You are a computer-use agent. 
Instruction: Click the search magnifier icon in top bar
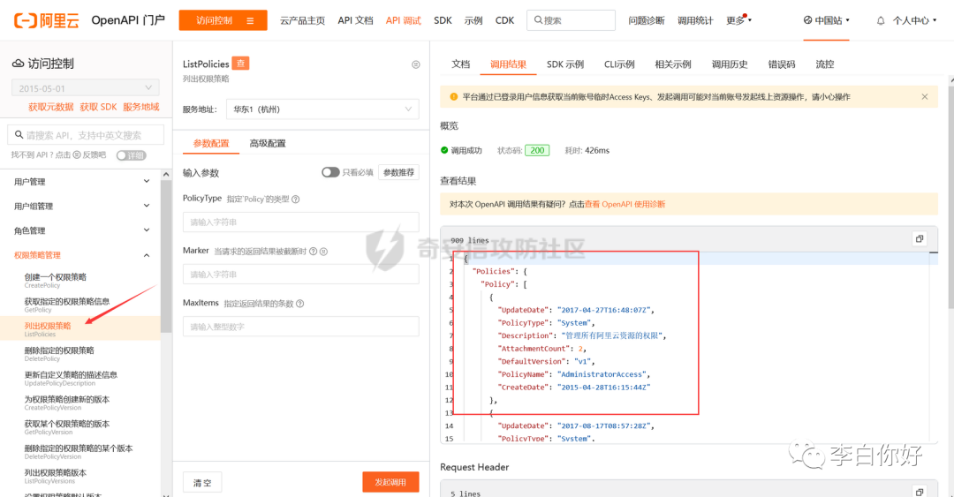coord(538,20)
